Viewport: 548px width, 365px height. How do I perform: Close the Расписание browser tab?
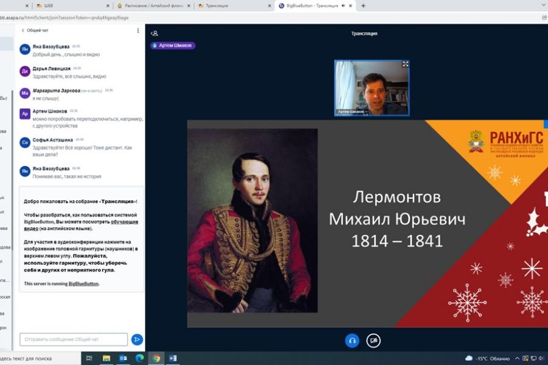(189, 6)
